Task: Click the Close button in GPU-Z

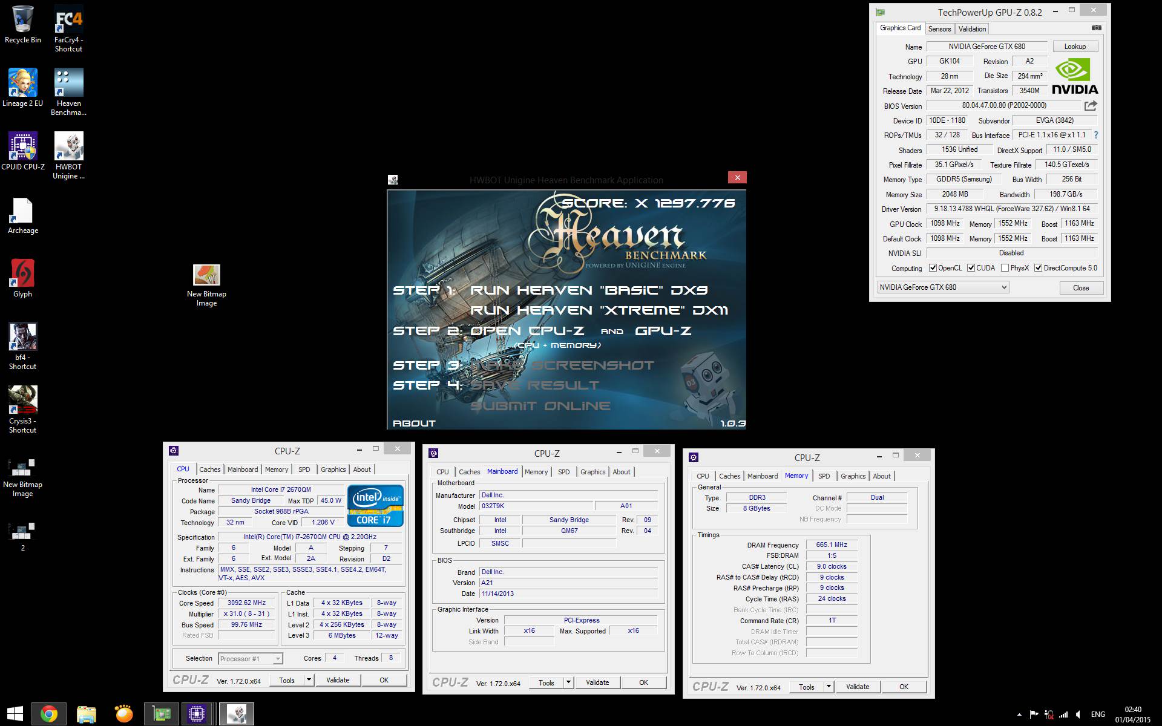Action: pyautogui.click(x=1081, y=287)
